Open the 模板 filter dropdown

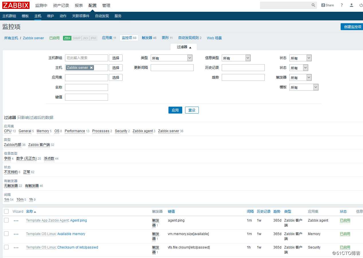click(x=304, y=87)
